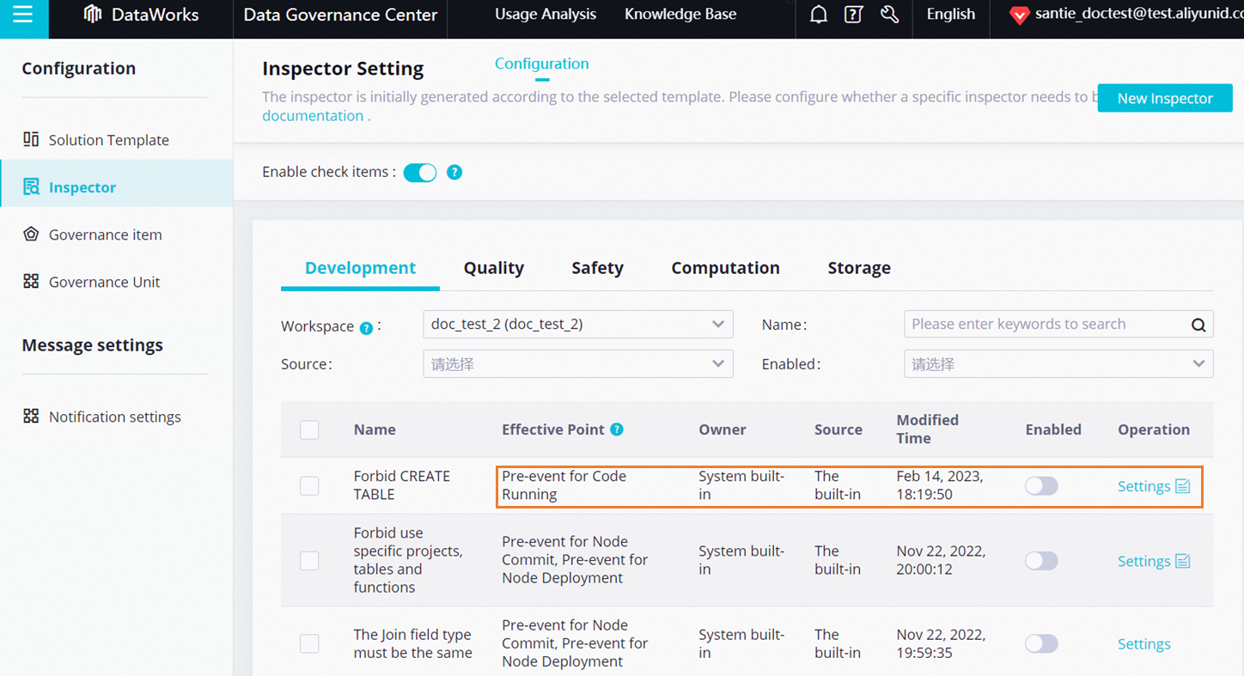Click the Name keyword search field
Image resolution: width=1244 pixels, height=676 pixels.
point(1044,325)
